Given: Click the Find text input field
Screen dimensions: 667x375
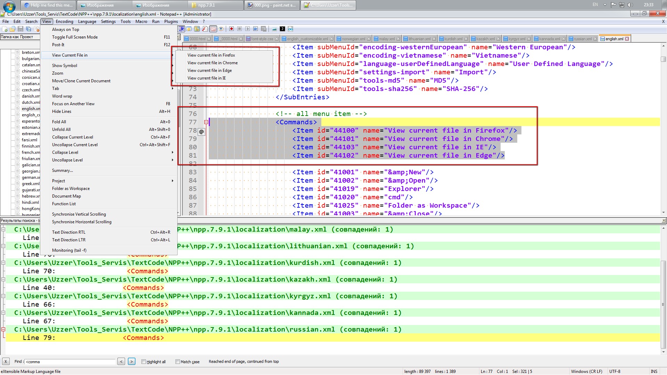Looking at the screenshot, I should (x=70, y=362).
